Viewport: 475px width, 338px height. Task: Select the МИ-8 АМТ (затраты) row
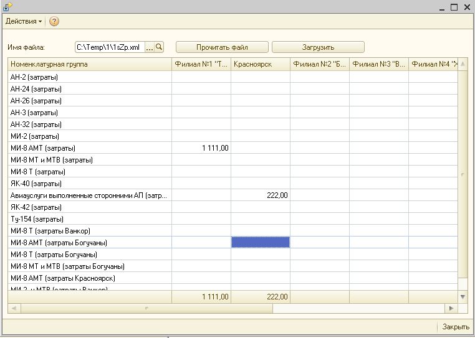point(233,148)
